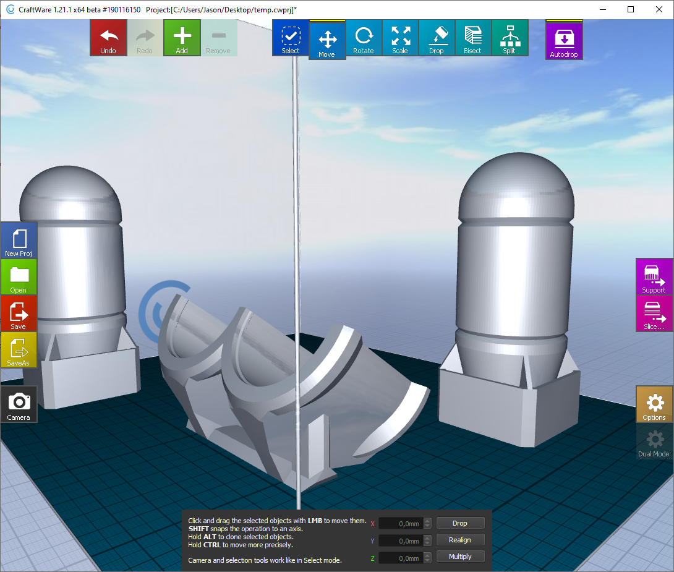Choose the Rotate tool
Screen dimensions: 674x572
364,38
